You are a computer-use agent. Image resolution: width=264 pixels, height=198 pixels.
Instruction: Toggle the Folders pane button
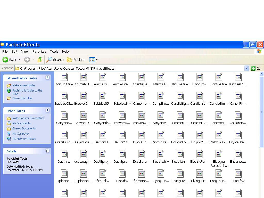[x=76, y=60]
